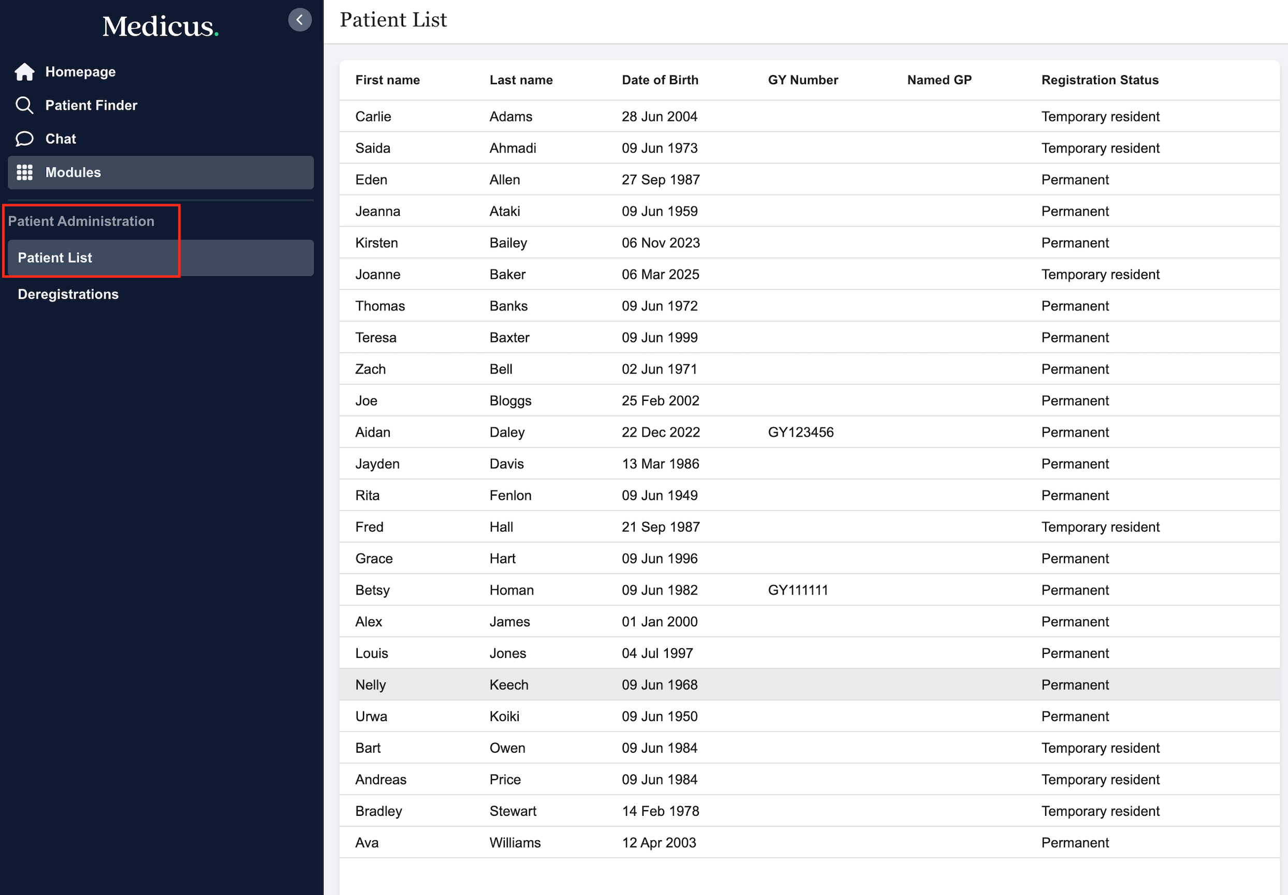Open the Chat navigation link
1288x895 pixels.
click(61, 139)
